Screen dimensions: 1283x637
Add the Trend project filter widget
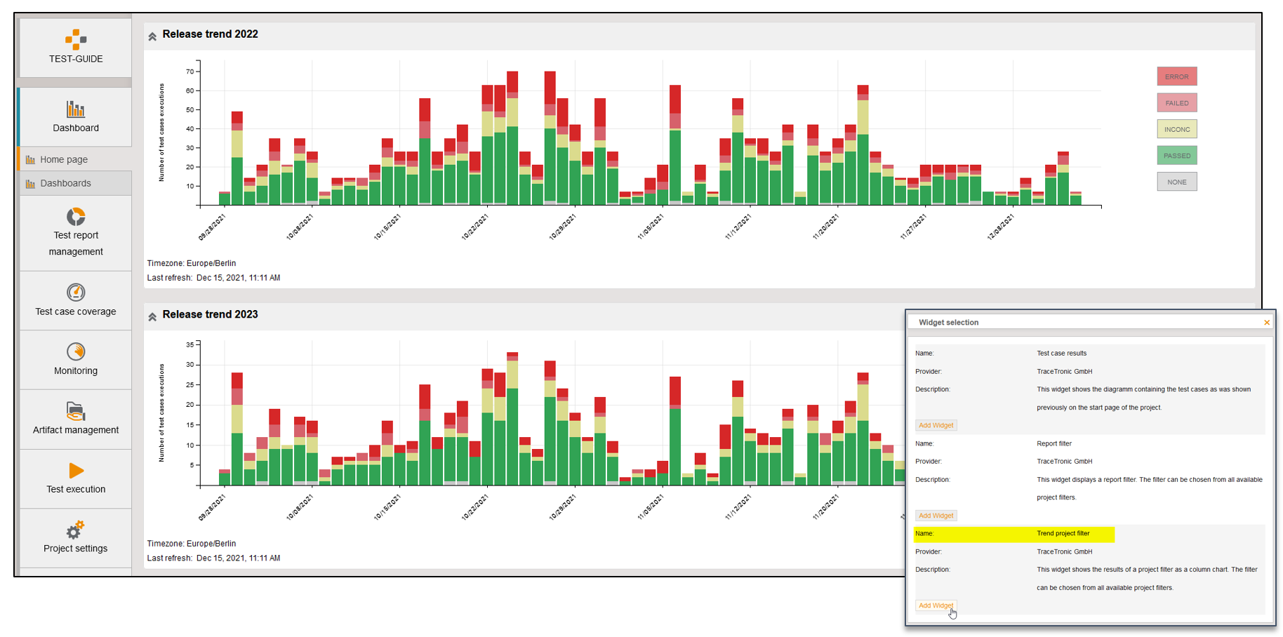pos(936,605)
